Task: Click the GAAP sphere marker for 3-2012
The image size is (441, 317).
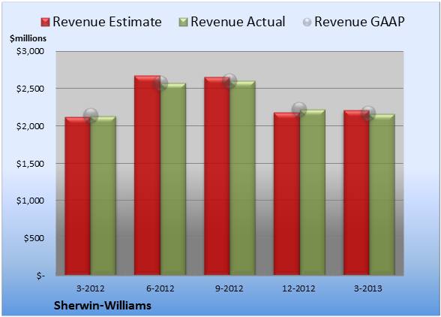Action: click(91, 115)
